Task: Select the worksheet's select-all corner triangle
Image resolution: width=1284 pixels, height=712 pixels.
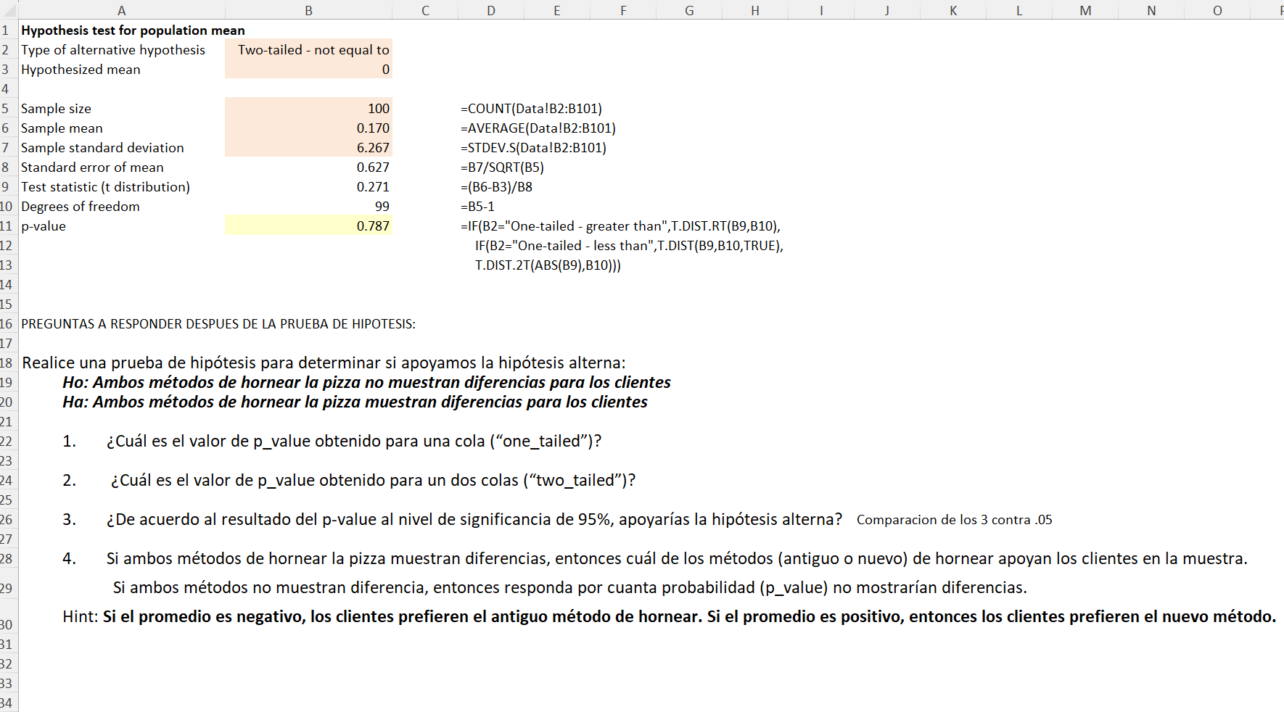Action: (9, 10)
